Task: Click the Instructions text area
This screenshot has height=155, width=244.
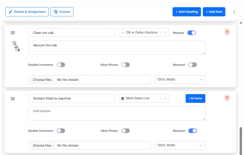Action: click(116, 113)
